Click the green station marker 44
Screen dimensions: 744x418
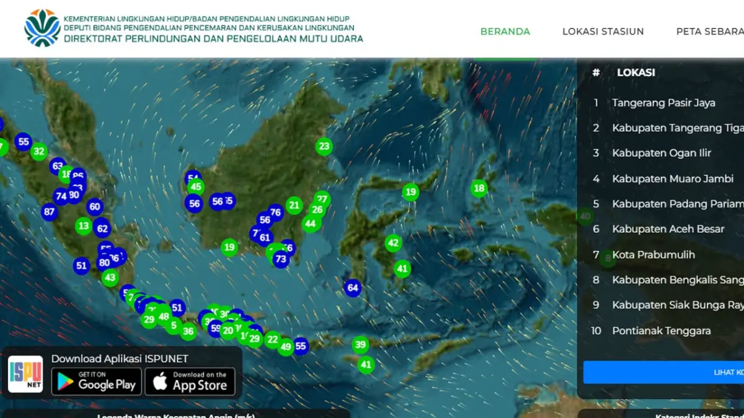click(310, 224)
